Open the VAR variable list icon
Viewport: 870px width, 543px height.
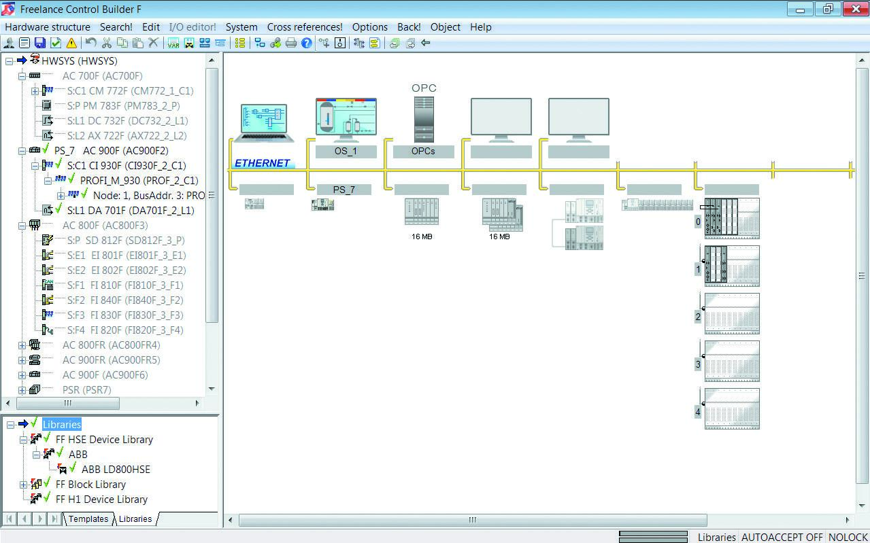coord(173,43)
